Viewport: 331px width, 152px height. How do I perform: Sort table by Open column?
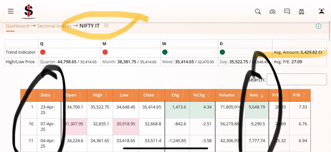pyautogui.click(x=74, y=95)
